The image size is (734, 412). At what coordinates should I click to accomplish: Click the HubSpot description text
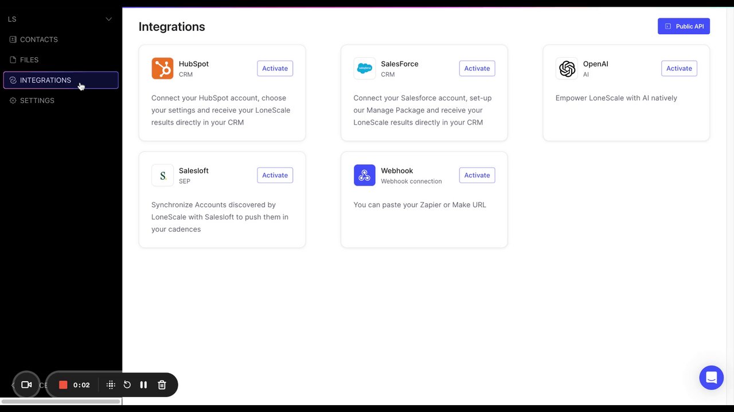pyautogui.click(x=221, y=110)
